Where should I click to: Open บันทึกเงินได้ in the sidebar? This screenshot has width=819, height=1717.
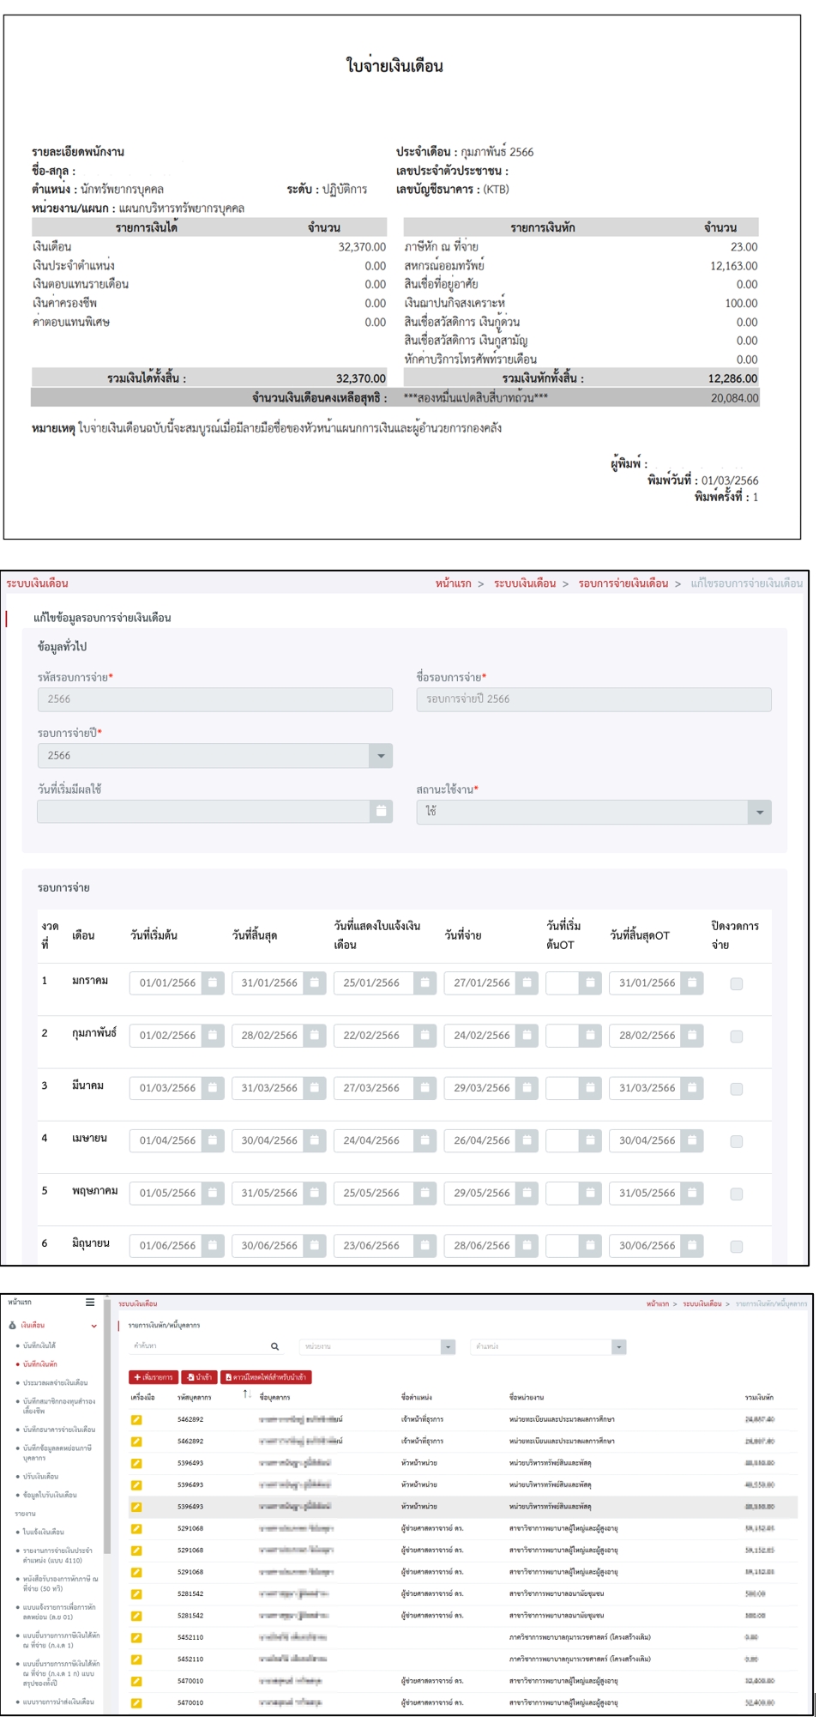[39, 1345]
